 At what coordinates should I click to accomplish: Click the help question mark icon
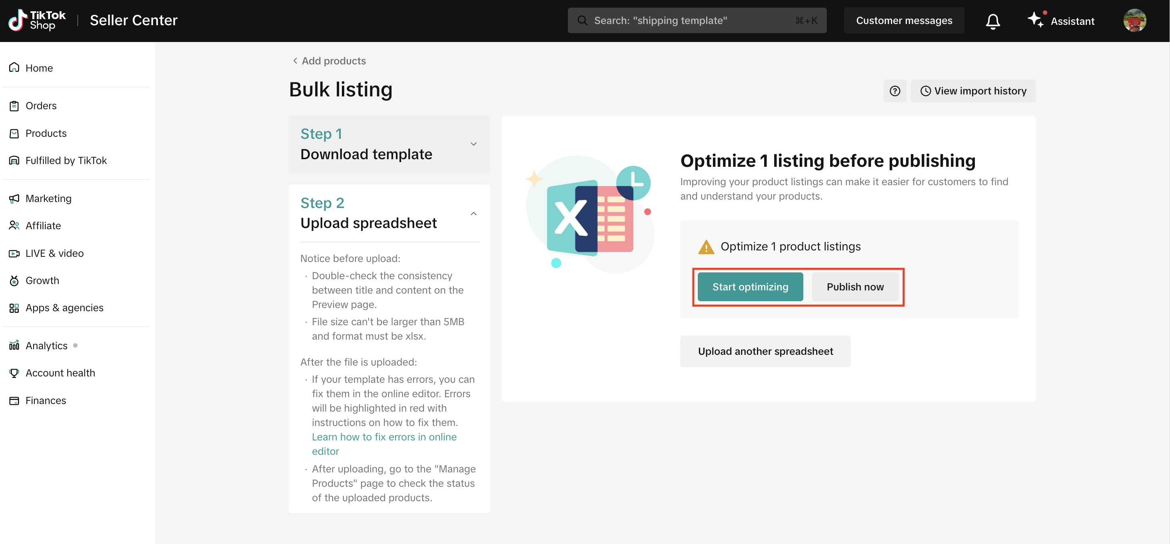894,91
